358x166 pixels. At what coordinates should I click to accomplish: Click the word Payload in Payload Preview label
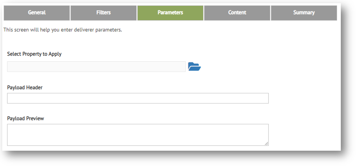(x=16, y=119)
